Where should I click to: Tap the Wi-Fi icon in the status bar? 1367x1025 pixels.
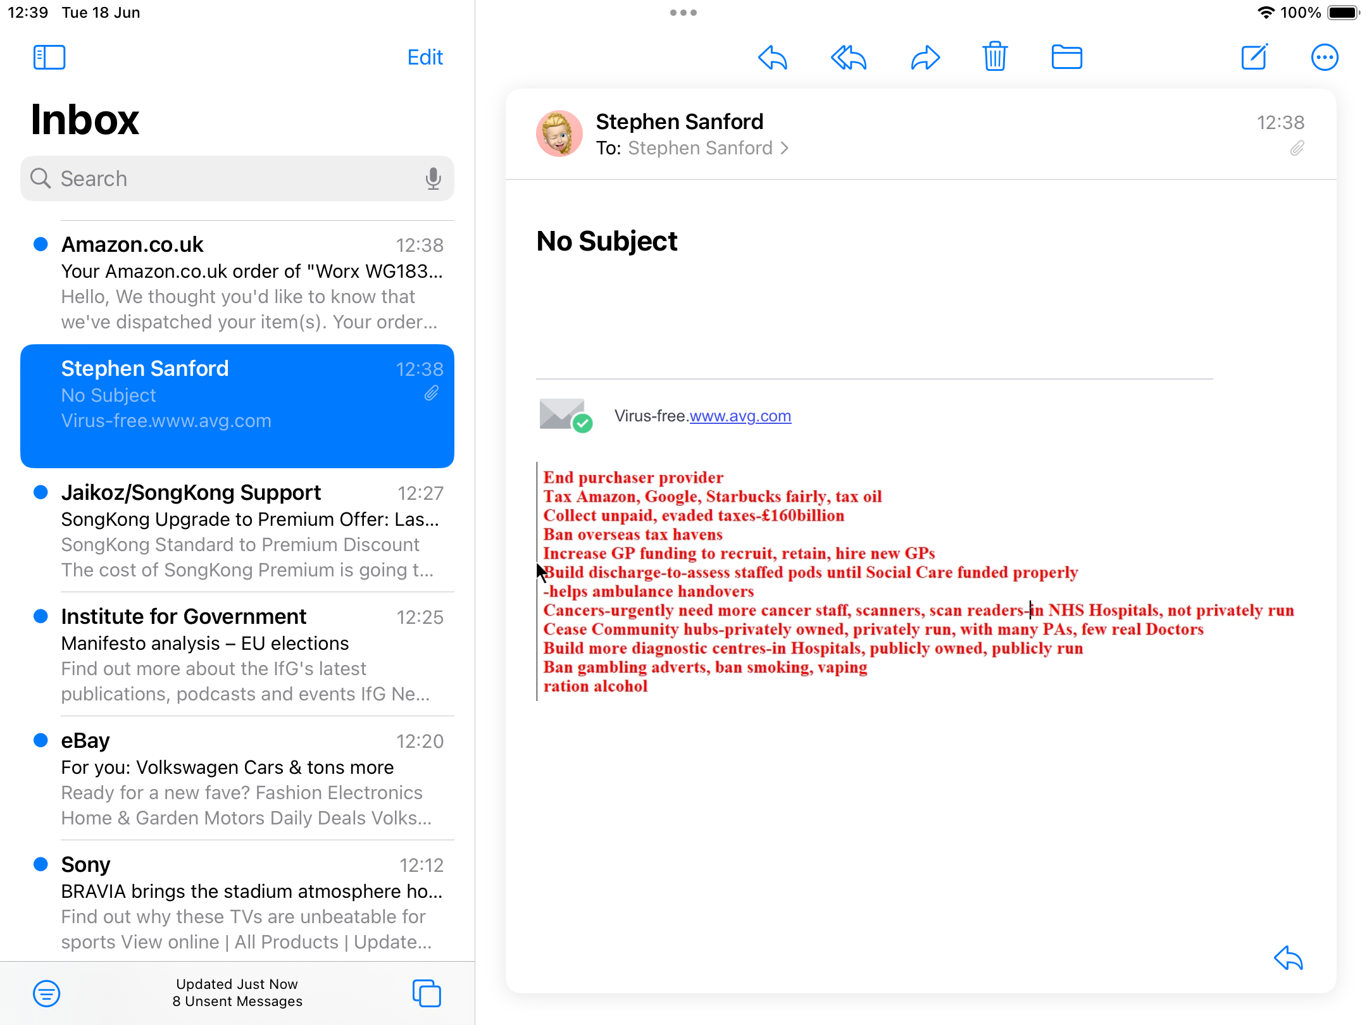click(x=1266, y=13)
